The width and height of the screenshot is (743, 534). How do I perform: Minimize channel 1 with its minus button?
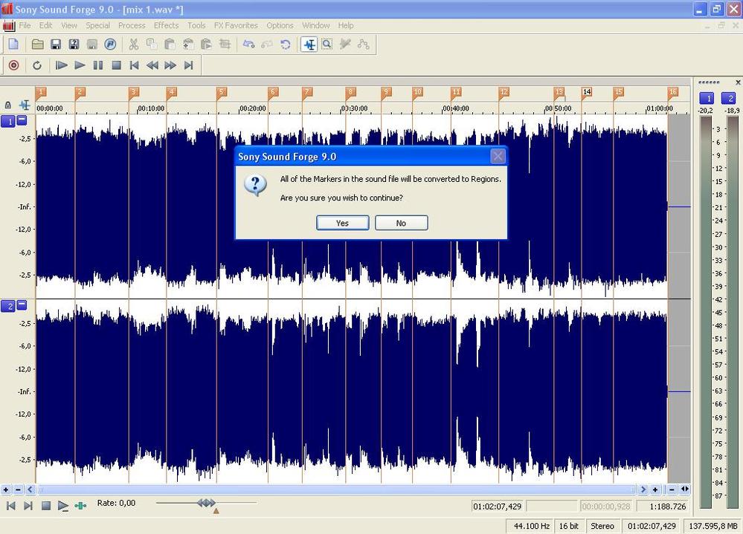(22, 120)
